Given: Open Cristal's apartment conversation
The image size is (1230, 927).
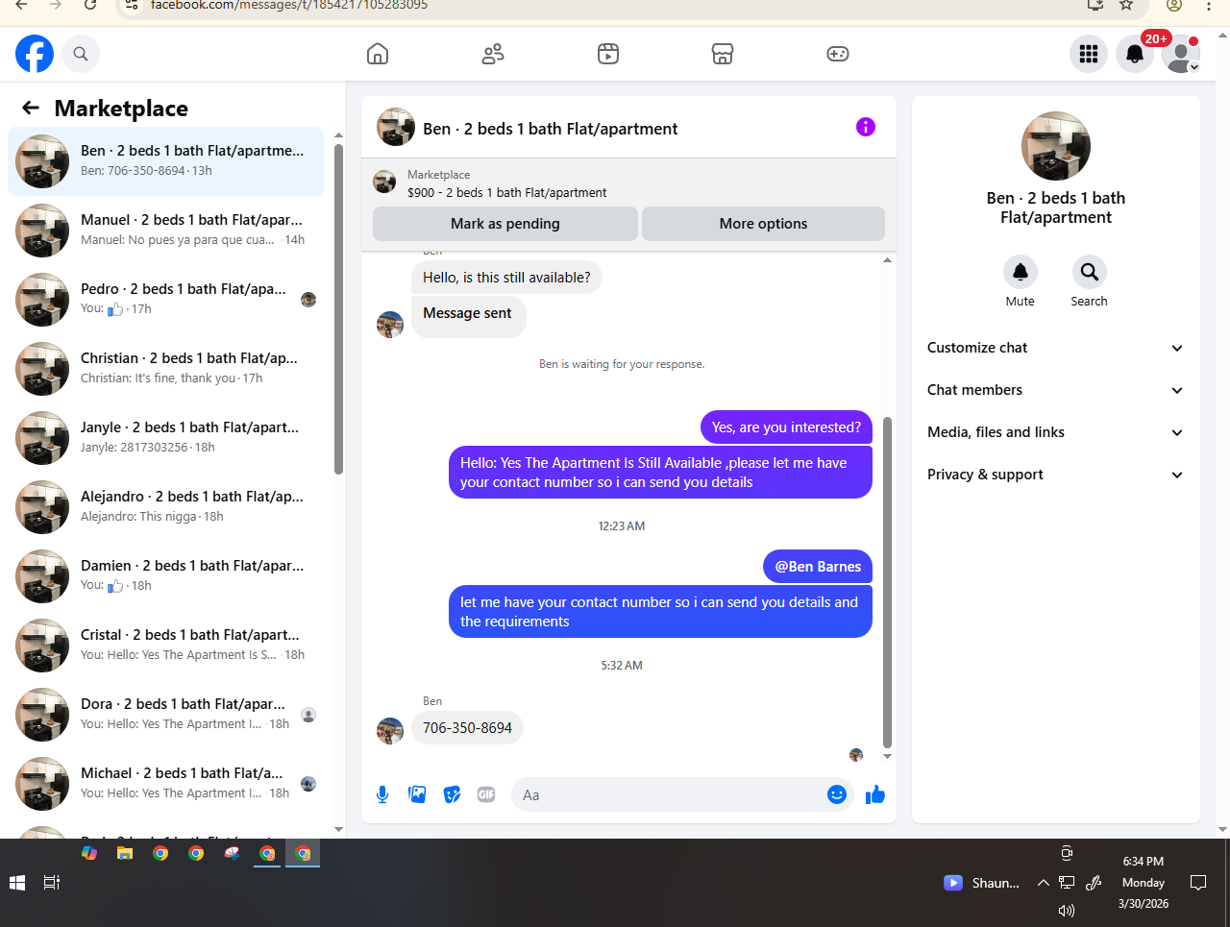Looking at the screenshot, I should 165,645.
